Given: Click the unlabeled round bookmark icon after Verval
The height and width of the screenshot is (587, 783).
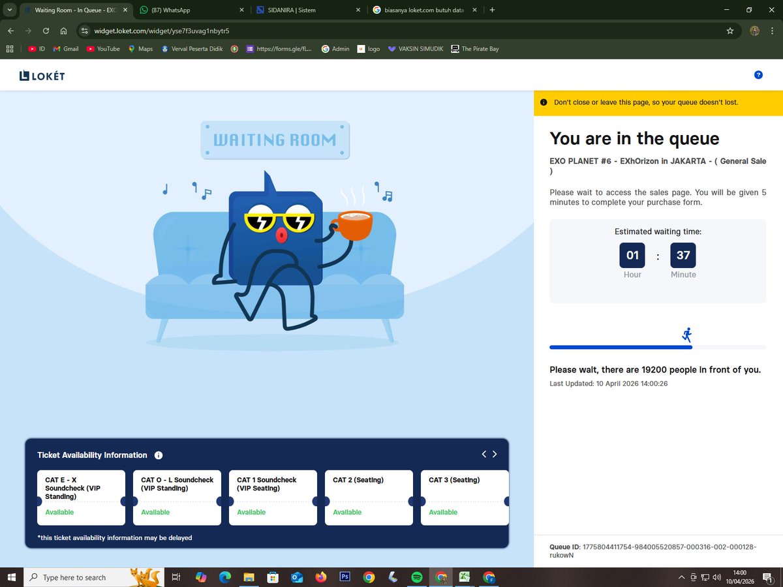Looking at the screenshot, I should tap(235, 48).
